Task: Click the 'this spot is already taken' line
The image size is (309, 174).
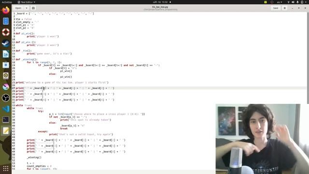Action: point(86,120)
